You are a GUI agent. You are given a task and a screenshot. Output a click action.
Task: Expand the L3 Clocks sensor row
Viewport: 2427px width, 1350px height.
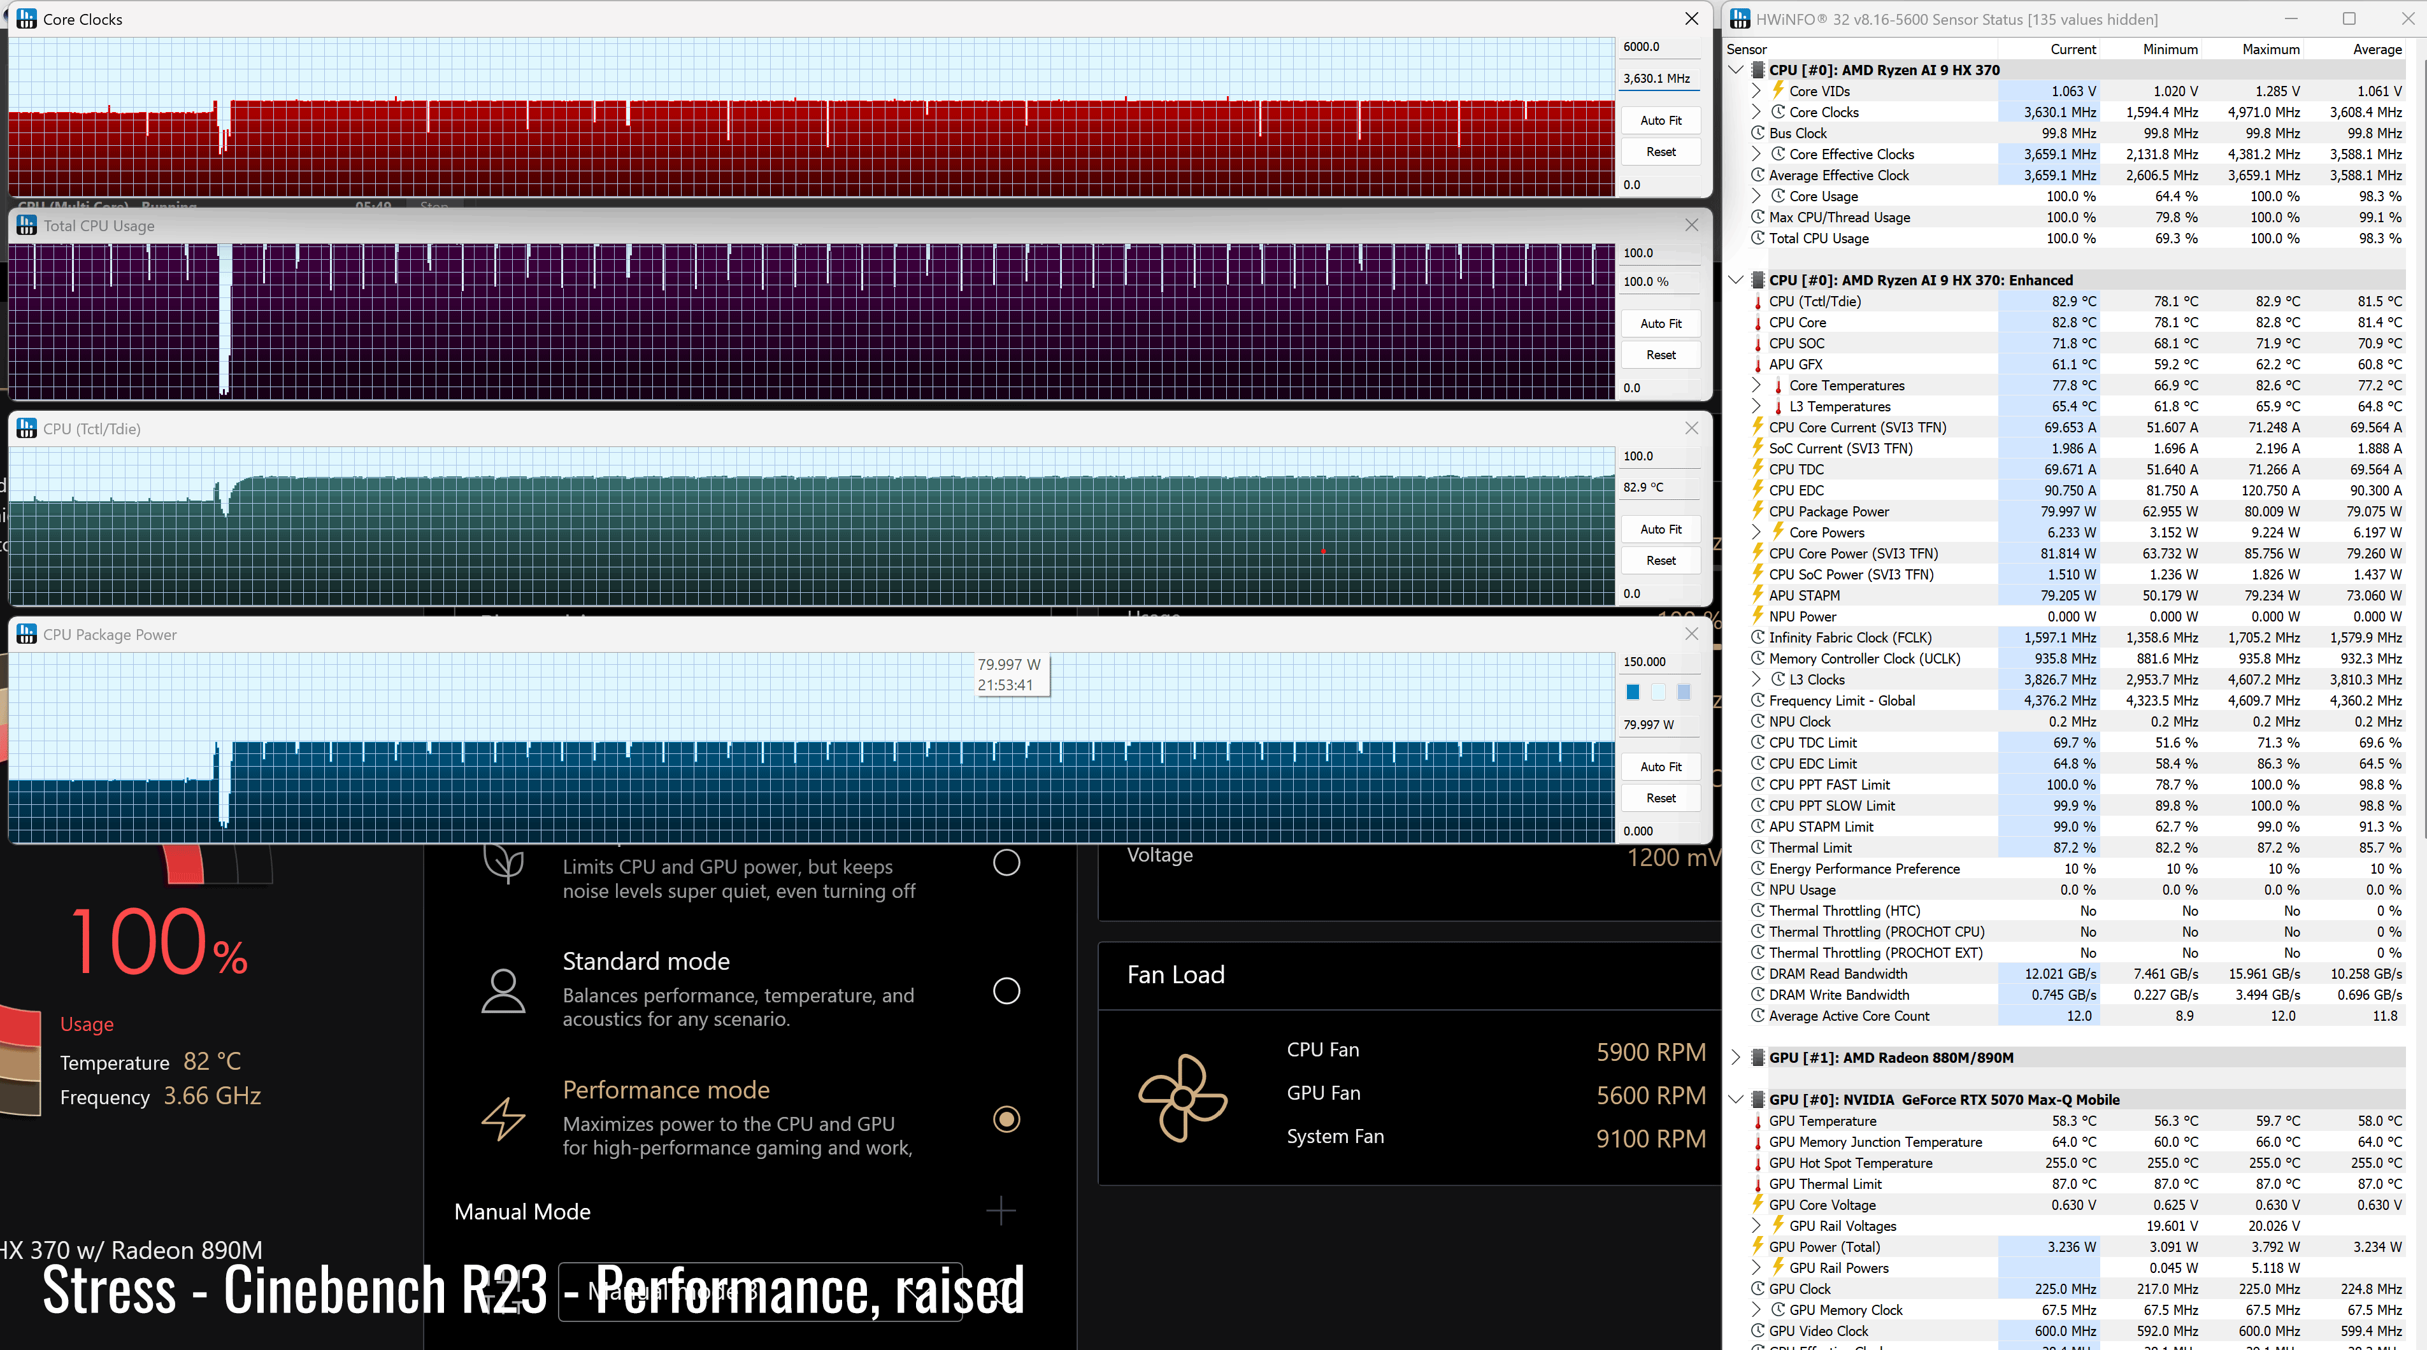(1756, 679)
